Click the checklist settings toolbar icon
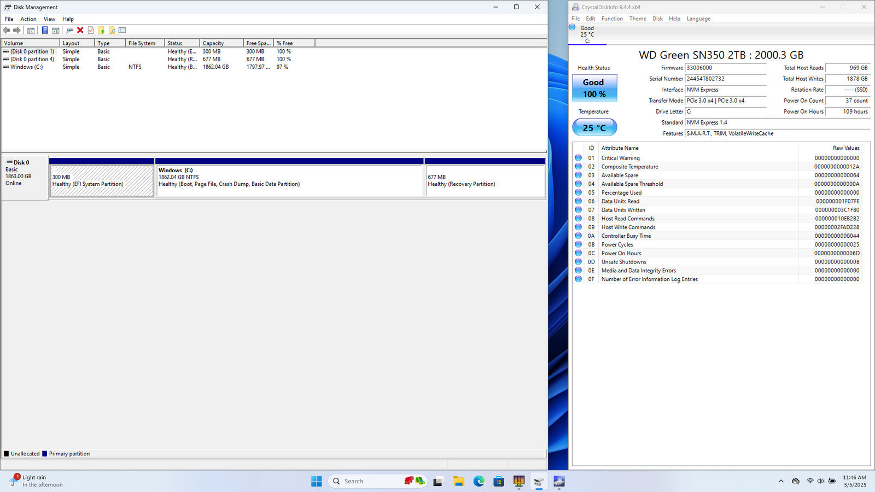Image resolution: width=875 pixels, height=492 pixels. [122, 30]
